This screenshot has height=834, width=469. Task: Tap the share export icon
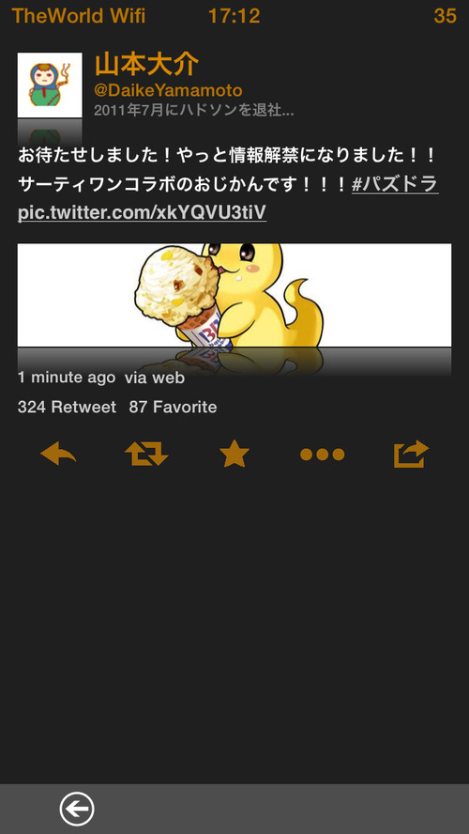(411, 454)
